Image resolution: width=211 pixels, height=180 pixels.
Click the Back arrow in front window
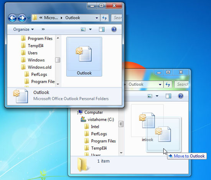(x=12, y=18)
